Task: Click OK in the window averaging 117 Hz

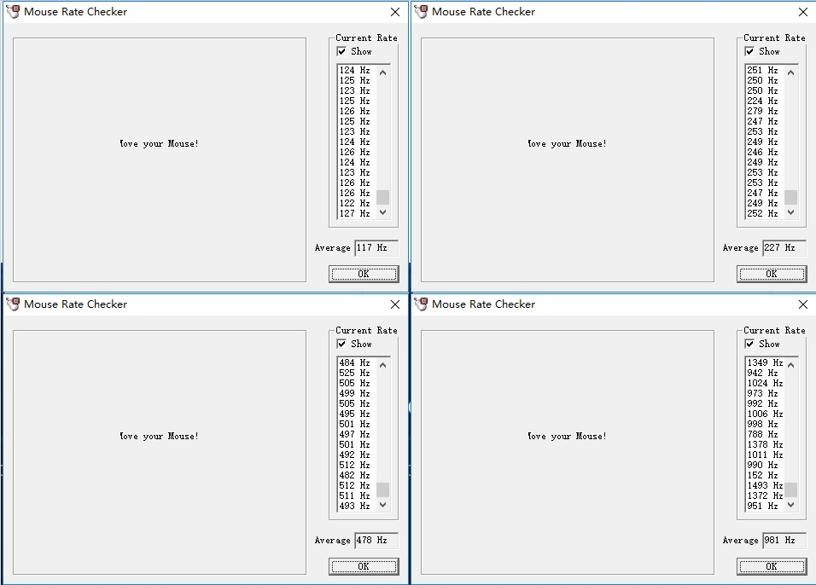Action: point(364,274)
